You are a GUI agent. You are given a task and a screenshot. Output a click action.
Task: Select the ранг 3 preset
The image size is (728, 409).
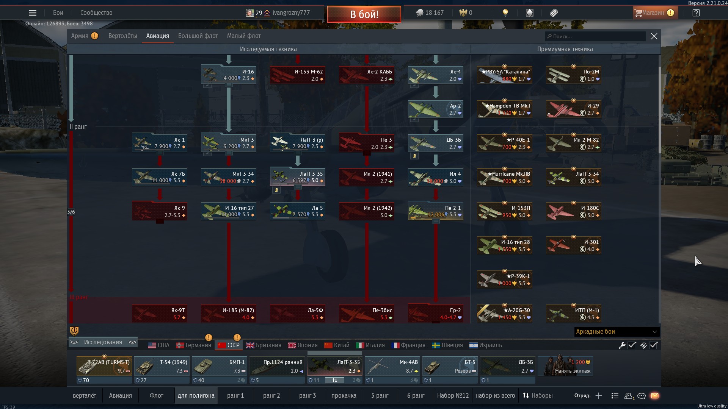[308, 396]
